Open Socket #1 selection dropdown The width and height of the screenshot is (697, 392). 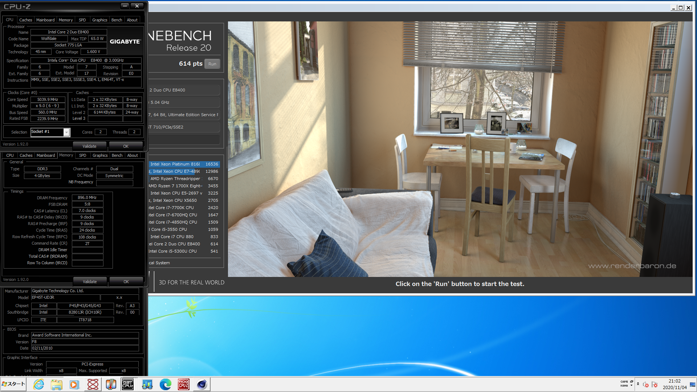(x=66, y=132)
